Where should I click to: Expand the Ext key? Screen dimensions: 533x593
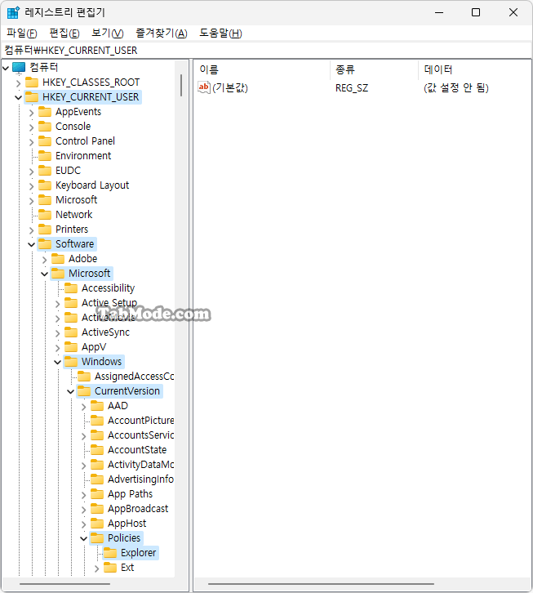tap(97, 568)
